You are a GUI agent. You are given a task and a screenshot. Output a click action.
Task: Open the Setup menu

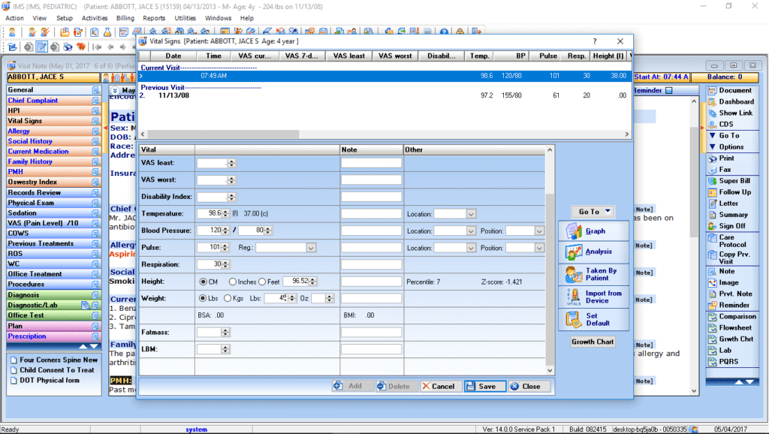pos(65,18)
